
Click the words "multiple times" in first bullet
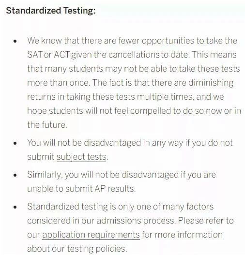(165, 97)
